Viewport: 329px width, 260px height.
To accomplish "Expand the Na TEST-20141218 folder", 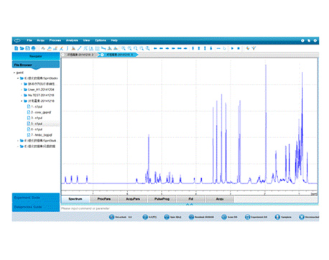I will 22,96.
